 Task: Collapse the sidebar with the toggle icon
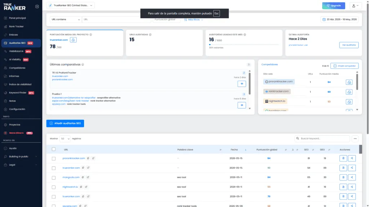click(x=37, y=6)
